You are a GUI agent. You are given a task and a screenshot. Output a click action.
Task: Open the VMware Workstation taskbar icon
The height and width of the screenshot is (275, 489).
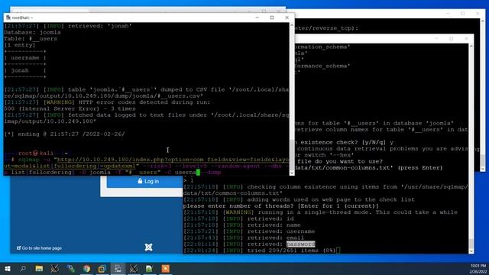(x=102, y=268)
